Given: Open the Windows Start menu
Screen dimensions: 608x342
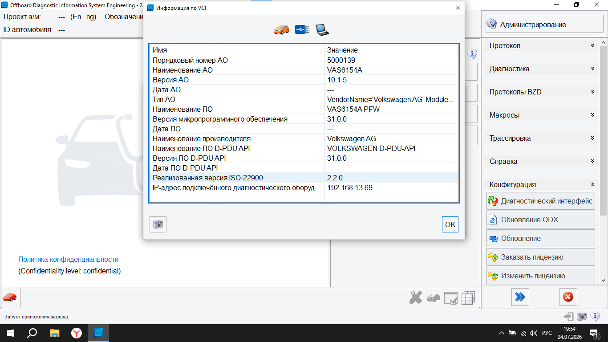Looking at the screenshot, I should click(x=11, y=333).
